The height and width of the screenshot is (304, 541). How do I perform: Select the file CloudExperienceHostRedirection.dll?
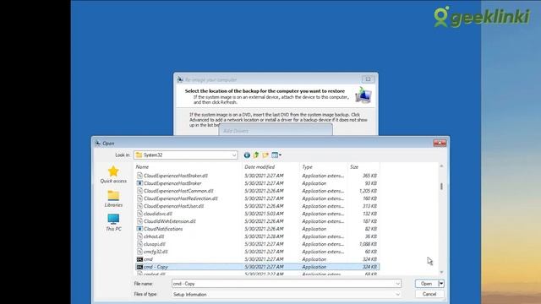pos(181,198)
